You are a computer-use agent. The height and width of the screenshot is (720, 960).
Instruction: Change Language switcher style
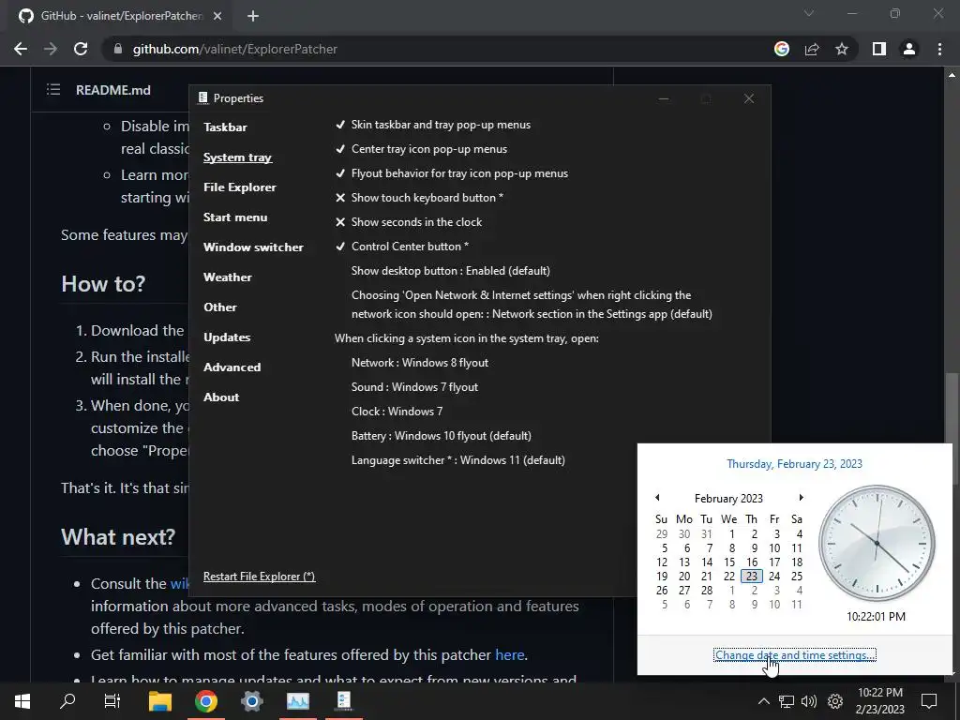coord(457,460)
